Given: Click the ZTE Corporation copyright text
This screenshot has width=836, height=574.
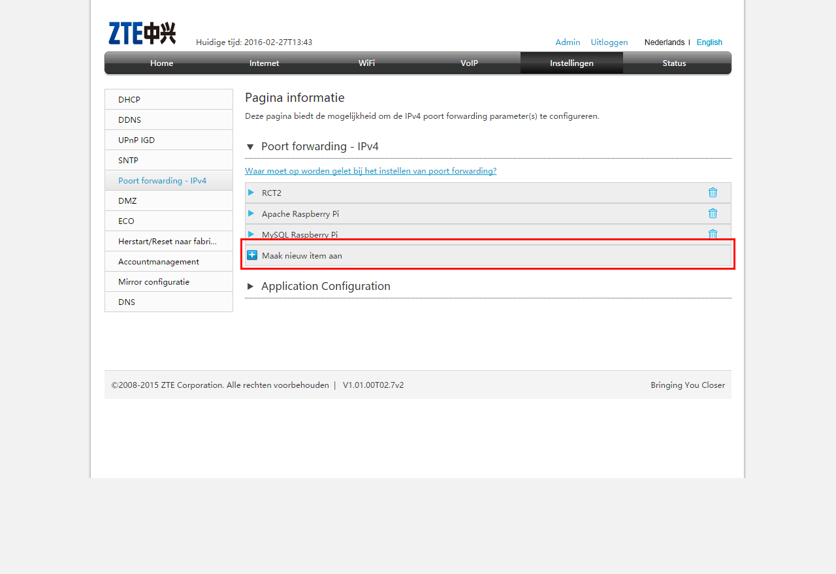Looking at the screenshot, I should point(220,385).
